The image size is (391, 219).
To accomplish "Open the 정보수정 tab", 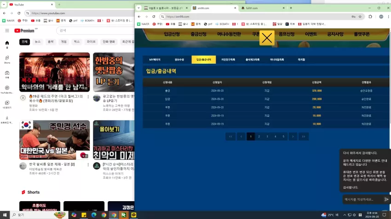I will [x=179, y=60].
